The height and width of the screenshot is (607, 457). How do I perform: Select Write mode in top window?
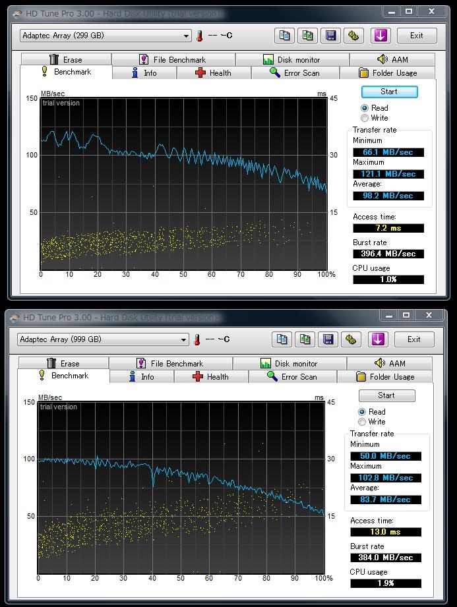(365, 118)
